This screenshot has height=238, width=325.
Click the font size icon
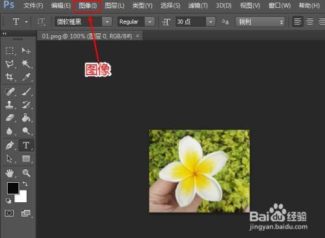pyautogui.click(x=166, y=22)
